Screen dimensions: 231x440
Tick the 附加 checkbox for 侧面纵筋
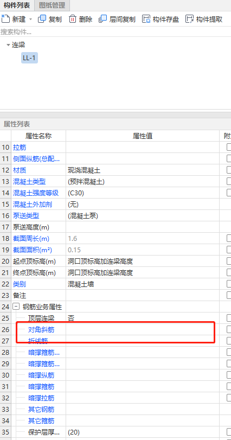pyautogui.click(x=229, y=158)
